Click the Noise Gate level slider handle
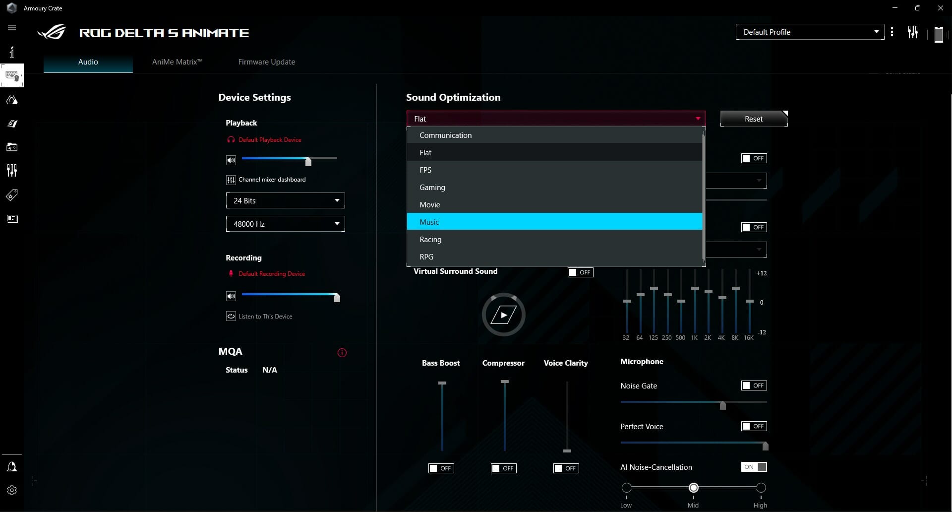 point(723,405)
